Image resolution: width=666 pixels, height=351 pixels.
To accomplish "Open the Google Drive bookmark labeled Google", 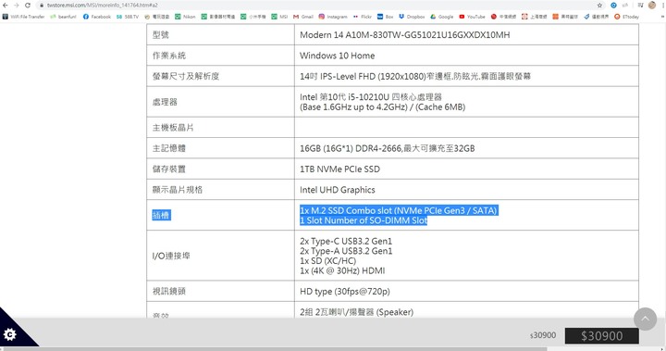I will tap(442, 17).
